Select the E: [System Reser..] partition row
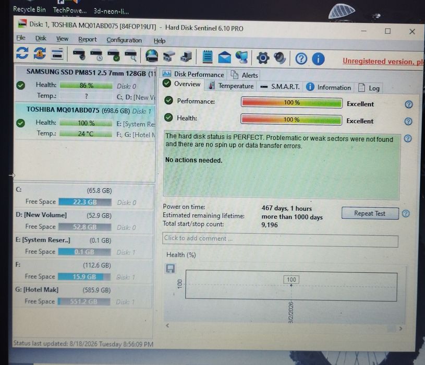Image resolution: width=425 pixels, height=365 pixels. click(x=83, y=246)
